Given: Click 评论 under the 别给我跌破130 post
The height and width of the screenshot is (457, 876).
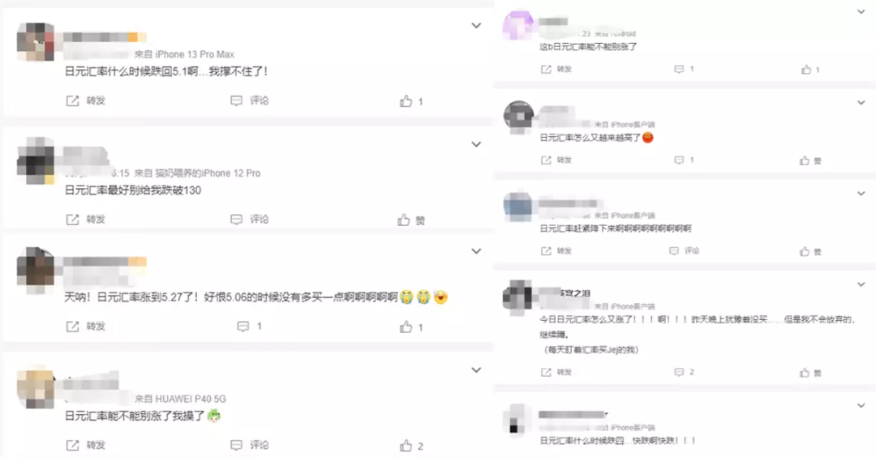Looking at the screenshot, I should click(250, 220).
